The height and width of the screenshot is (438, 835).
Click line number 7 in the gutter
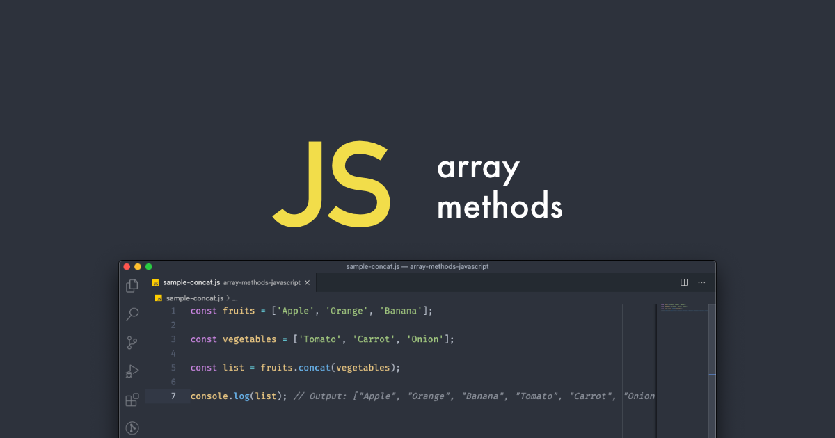[173, 396]
